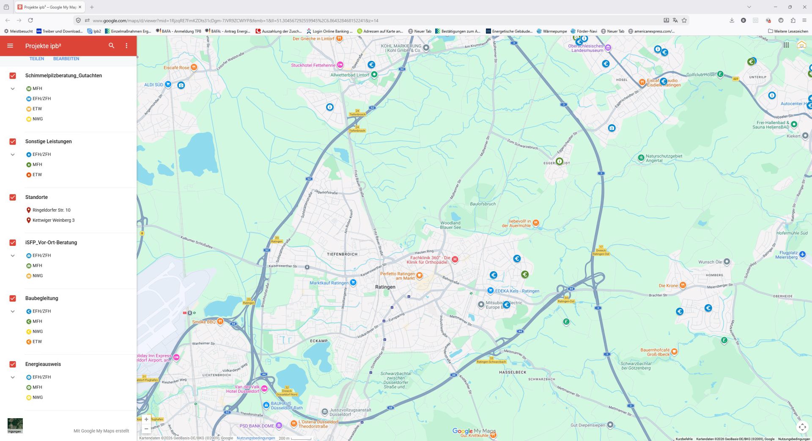Screen dimensions: 812x441
Task: Select Ringeldorfer Str. 10 location
Action: [52, 210]
